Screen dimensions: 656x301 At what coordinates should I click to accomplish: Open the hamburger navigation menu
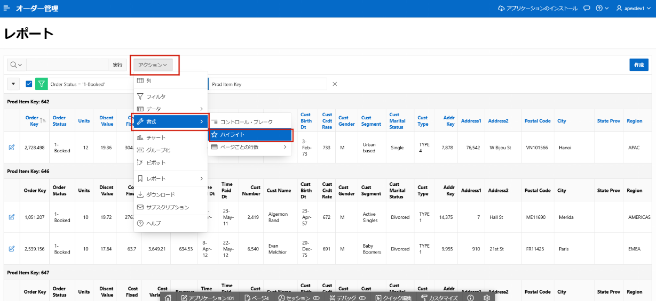tap(7, 9)
